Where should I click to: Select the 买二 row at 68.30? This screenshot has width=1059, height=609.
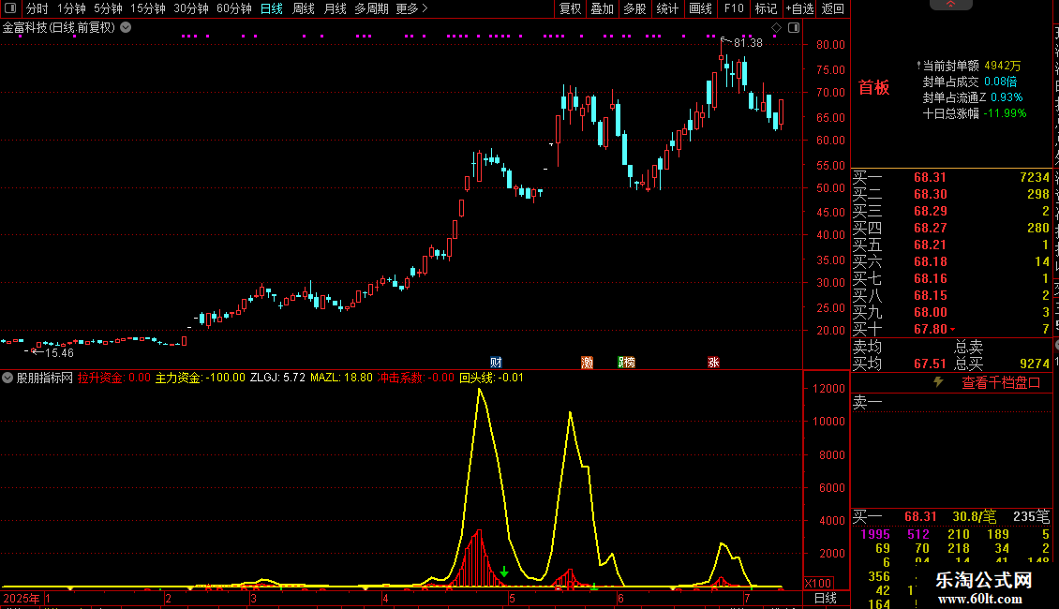tap(951, 195)
